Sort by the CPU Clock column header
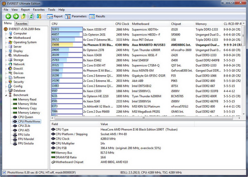The image size is (248, 177). (x=122, y=24)
